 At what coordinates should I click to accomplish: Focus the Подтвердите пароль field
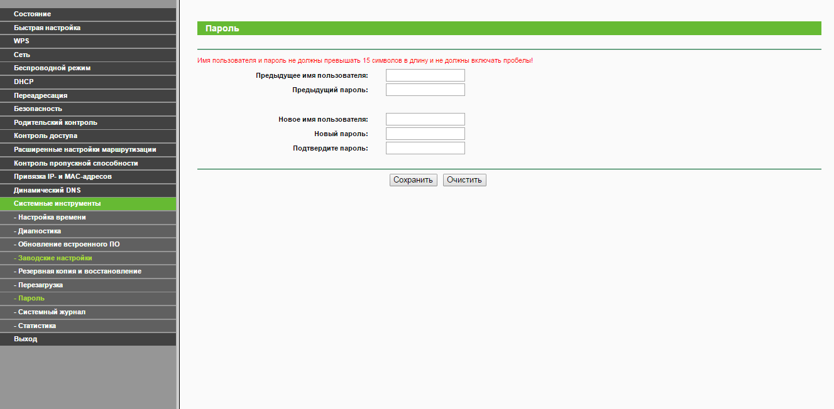[425, 148]
